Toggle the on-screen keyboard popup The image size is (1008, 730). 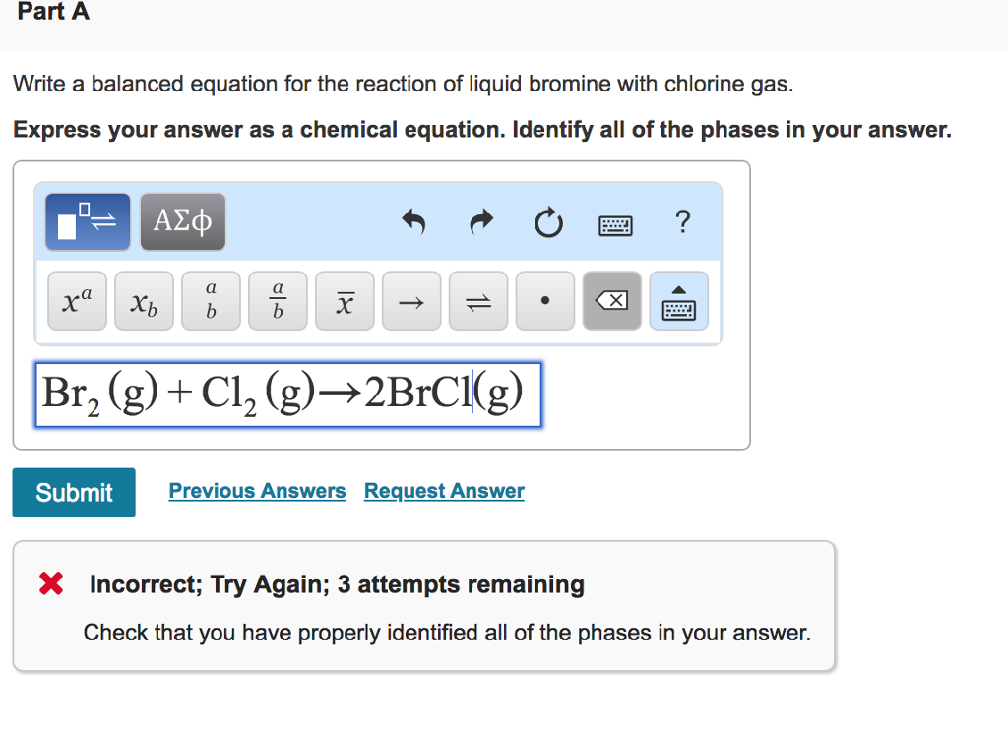(x=678, y=301)
